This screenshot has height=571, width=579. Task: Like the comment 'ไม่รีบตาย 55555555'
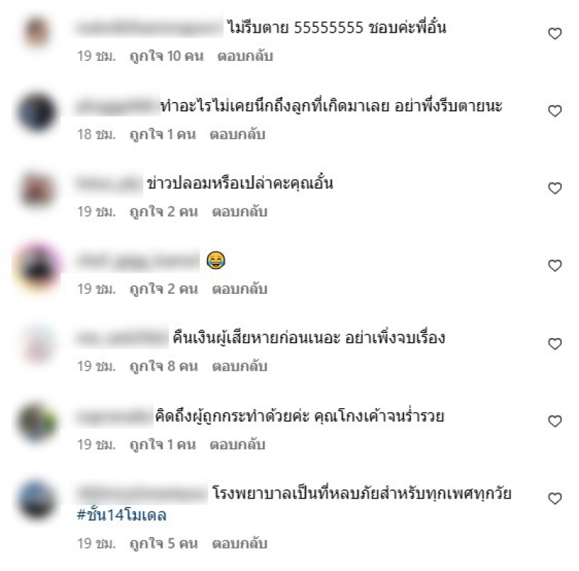pyautogui.click(x=554, y=33)
